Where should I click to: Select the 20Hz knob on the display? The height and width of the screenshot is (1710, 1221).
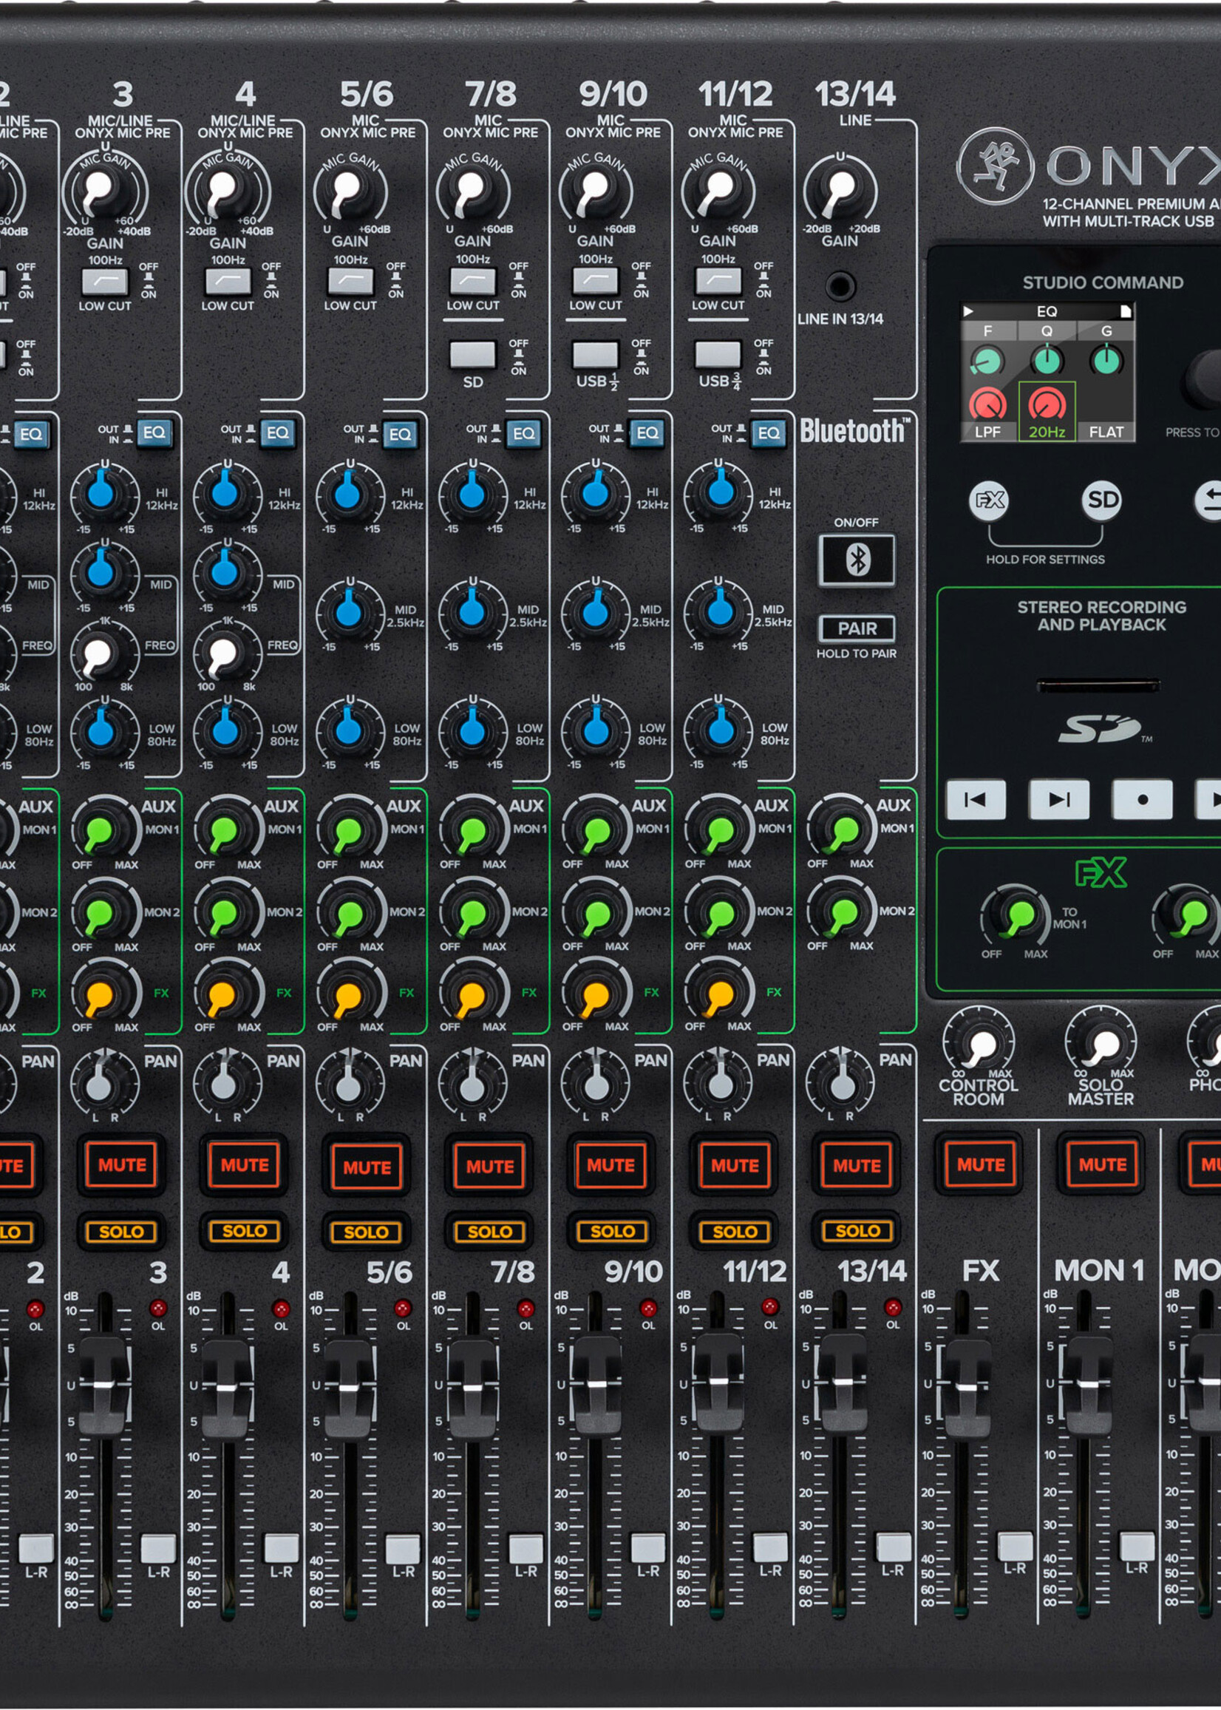coord(1047,404)
